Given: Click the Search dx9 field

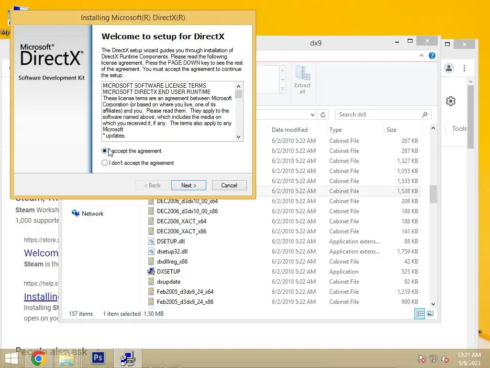Looking at the screenshot, I should point(383,115).
